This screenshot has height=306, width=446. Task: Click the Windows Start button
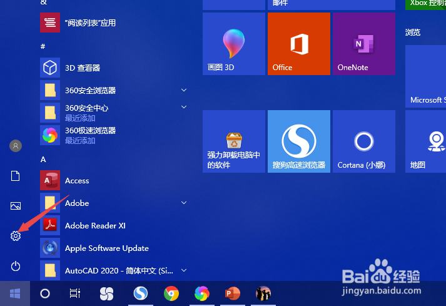15,293
